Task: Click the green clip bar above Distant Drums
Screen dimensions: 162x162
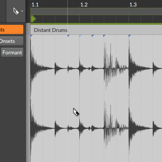Action: pos(96,24)
